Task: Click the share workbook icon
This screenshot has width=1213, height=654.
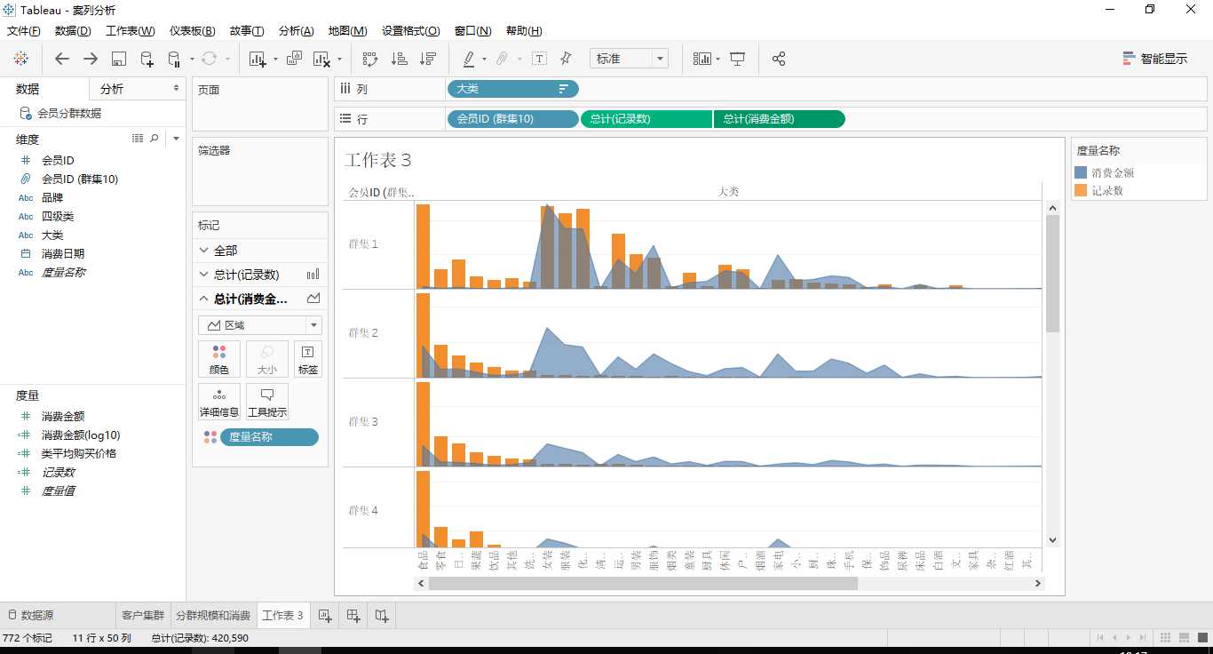Action: (779, 59)
